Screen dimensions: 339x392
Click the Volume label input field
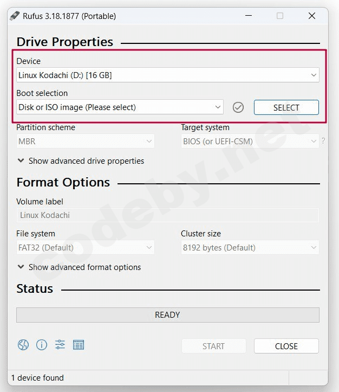(x=168, y=215)
